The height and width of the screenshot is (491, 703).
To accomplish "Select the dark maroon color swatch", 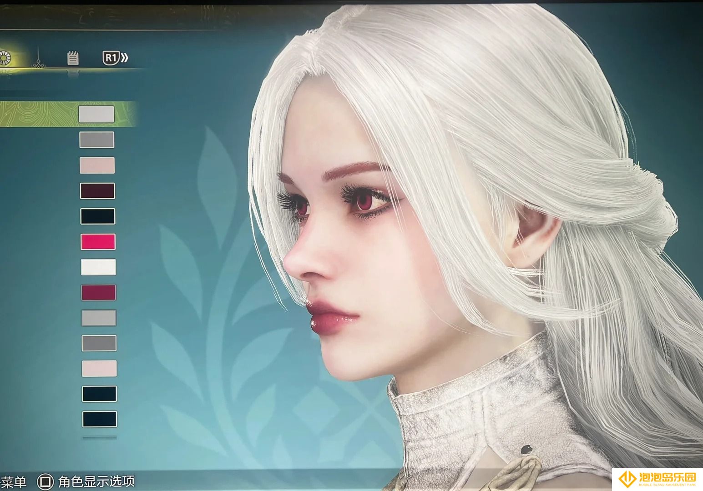I will (97, 190).
